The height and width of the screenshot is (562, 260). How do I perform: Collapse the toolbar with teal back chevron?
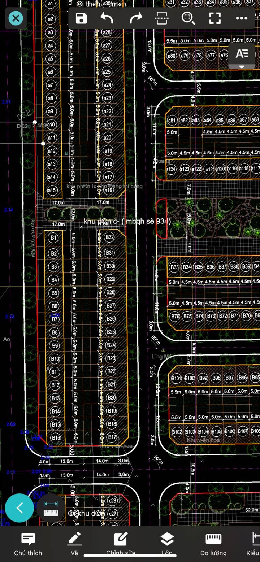(x=19, y=508)
